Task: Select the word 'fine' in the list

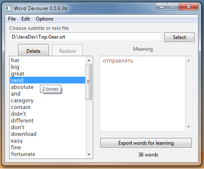Action: click(x=47, y=147)
